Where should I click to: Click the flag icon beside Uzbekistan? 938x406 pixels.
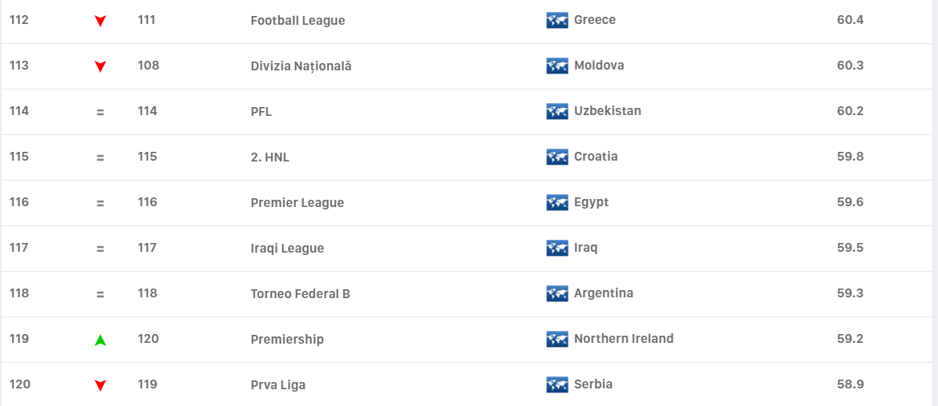[x=557, y=111]
